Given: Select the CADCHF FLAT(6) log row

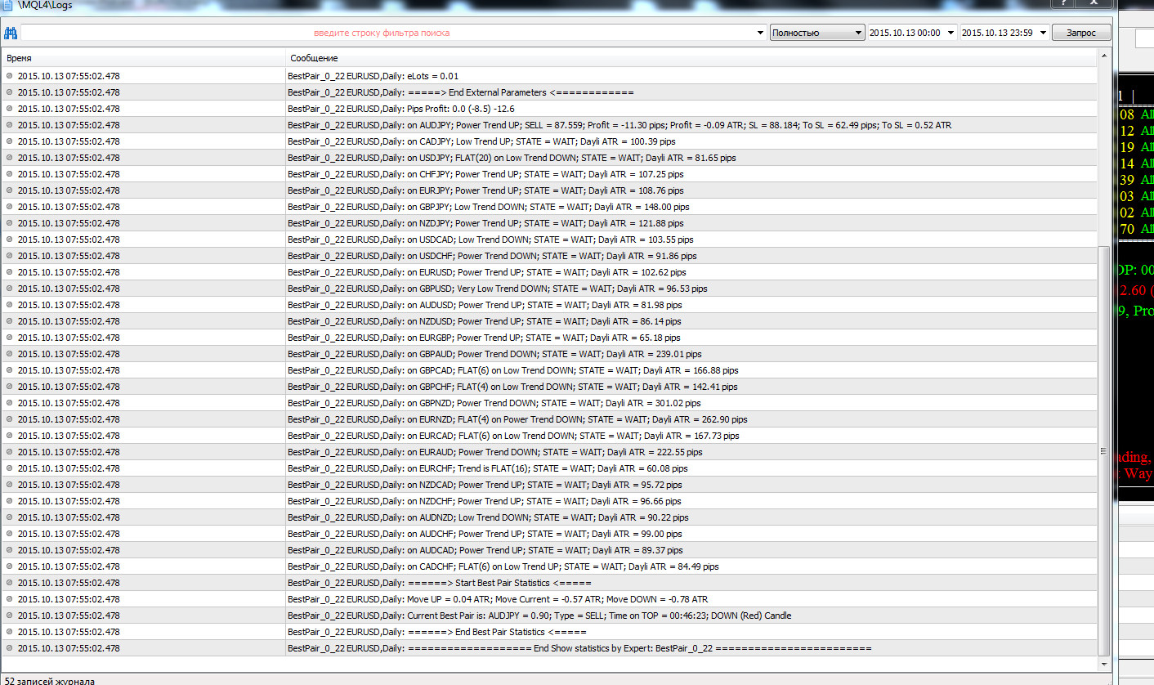Looking at the screenshot, I should 549,566.
